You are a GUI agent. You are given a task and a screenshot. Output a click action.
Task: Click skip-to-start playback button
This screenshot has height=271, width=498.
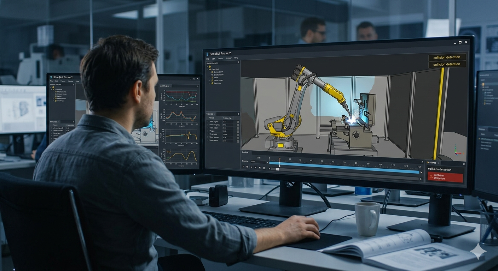(247, 167)
